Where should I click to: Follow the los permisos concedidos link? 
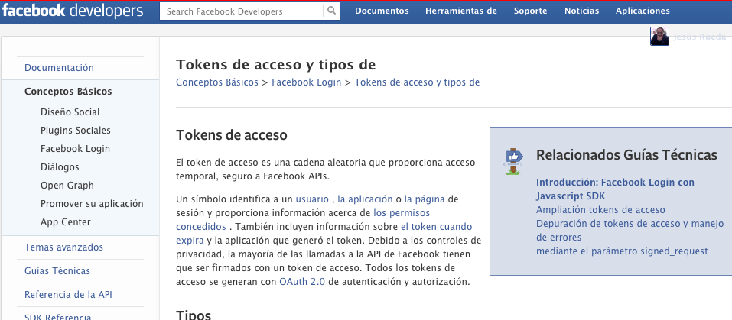click(303, 220)
